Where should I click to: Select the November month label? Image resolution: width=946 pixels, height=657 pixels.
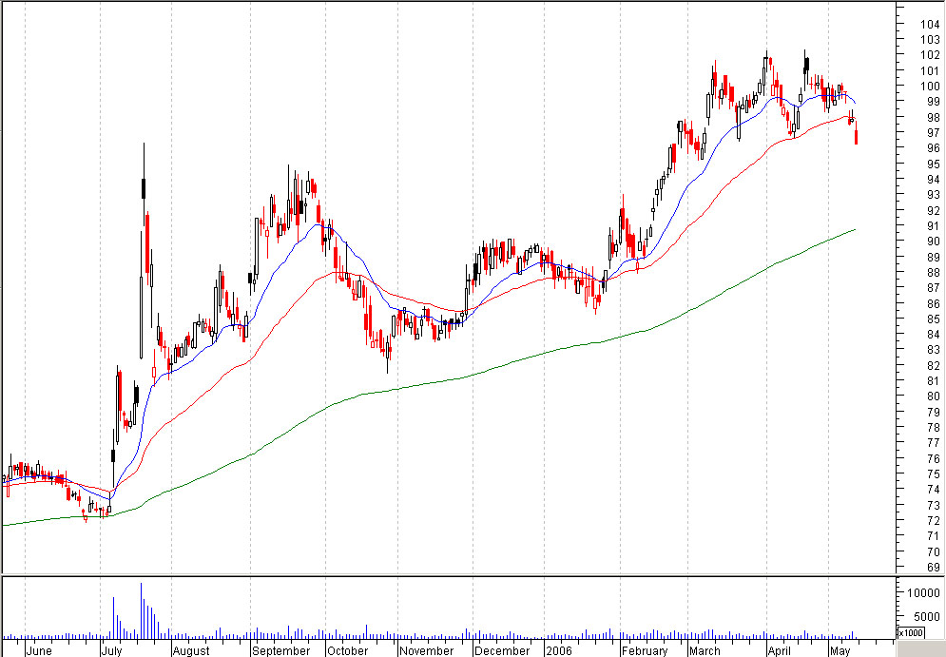pos(427,651)
